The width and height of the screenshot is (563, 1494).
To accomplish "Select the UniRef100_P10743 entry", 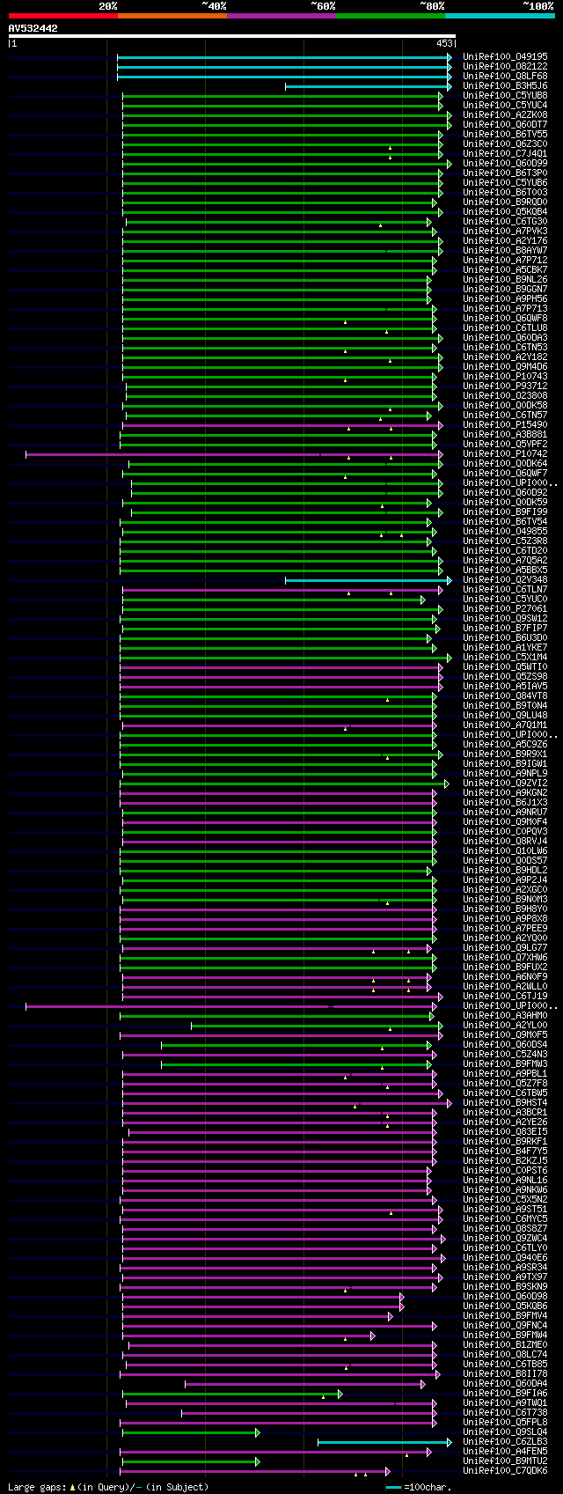I will [x=505, y=377].
